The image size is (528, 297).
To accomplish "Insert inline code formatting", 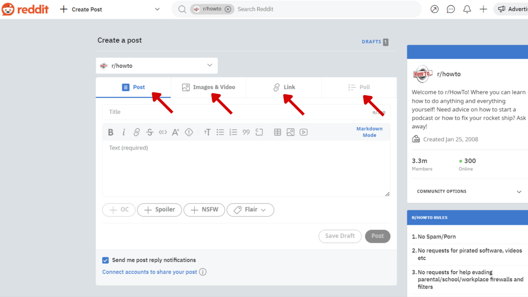I will (162, 132).
